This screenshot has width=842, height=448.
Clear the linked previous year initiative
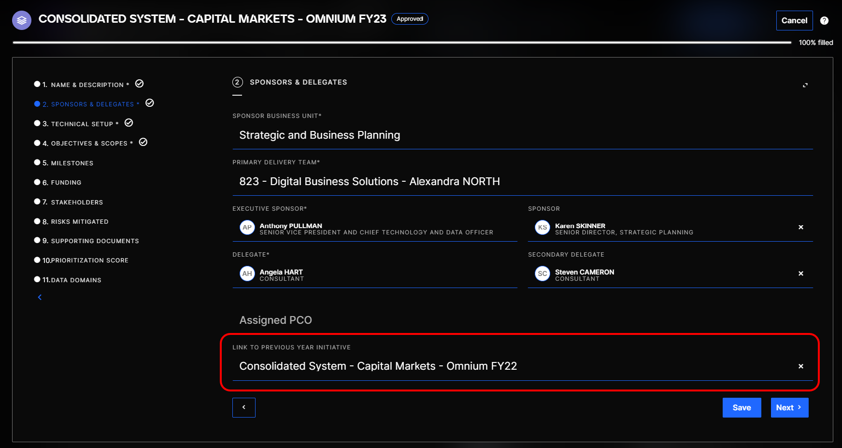coord(800,366)
